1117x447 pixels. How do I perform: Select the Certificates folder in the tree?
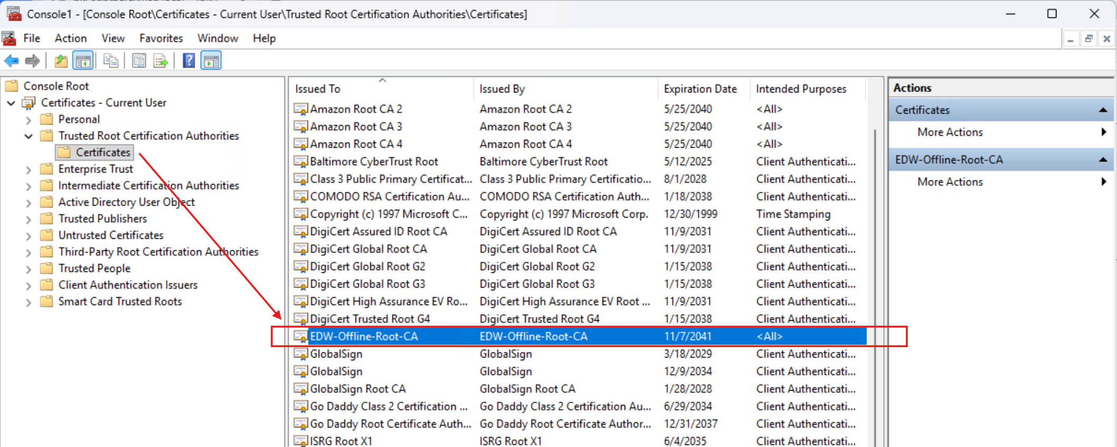click(x=95, y=153)
